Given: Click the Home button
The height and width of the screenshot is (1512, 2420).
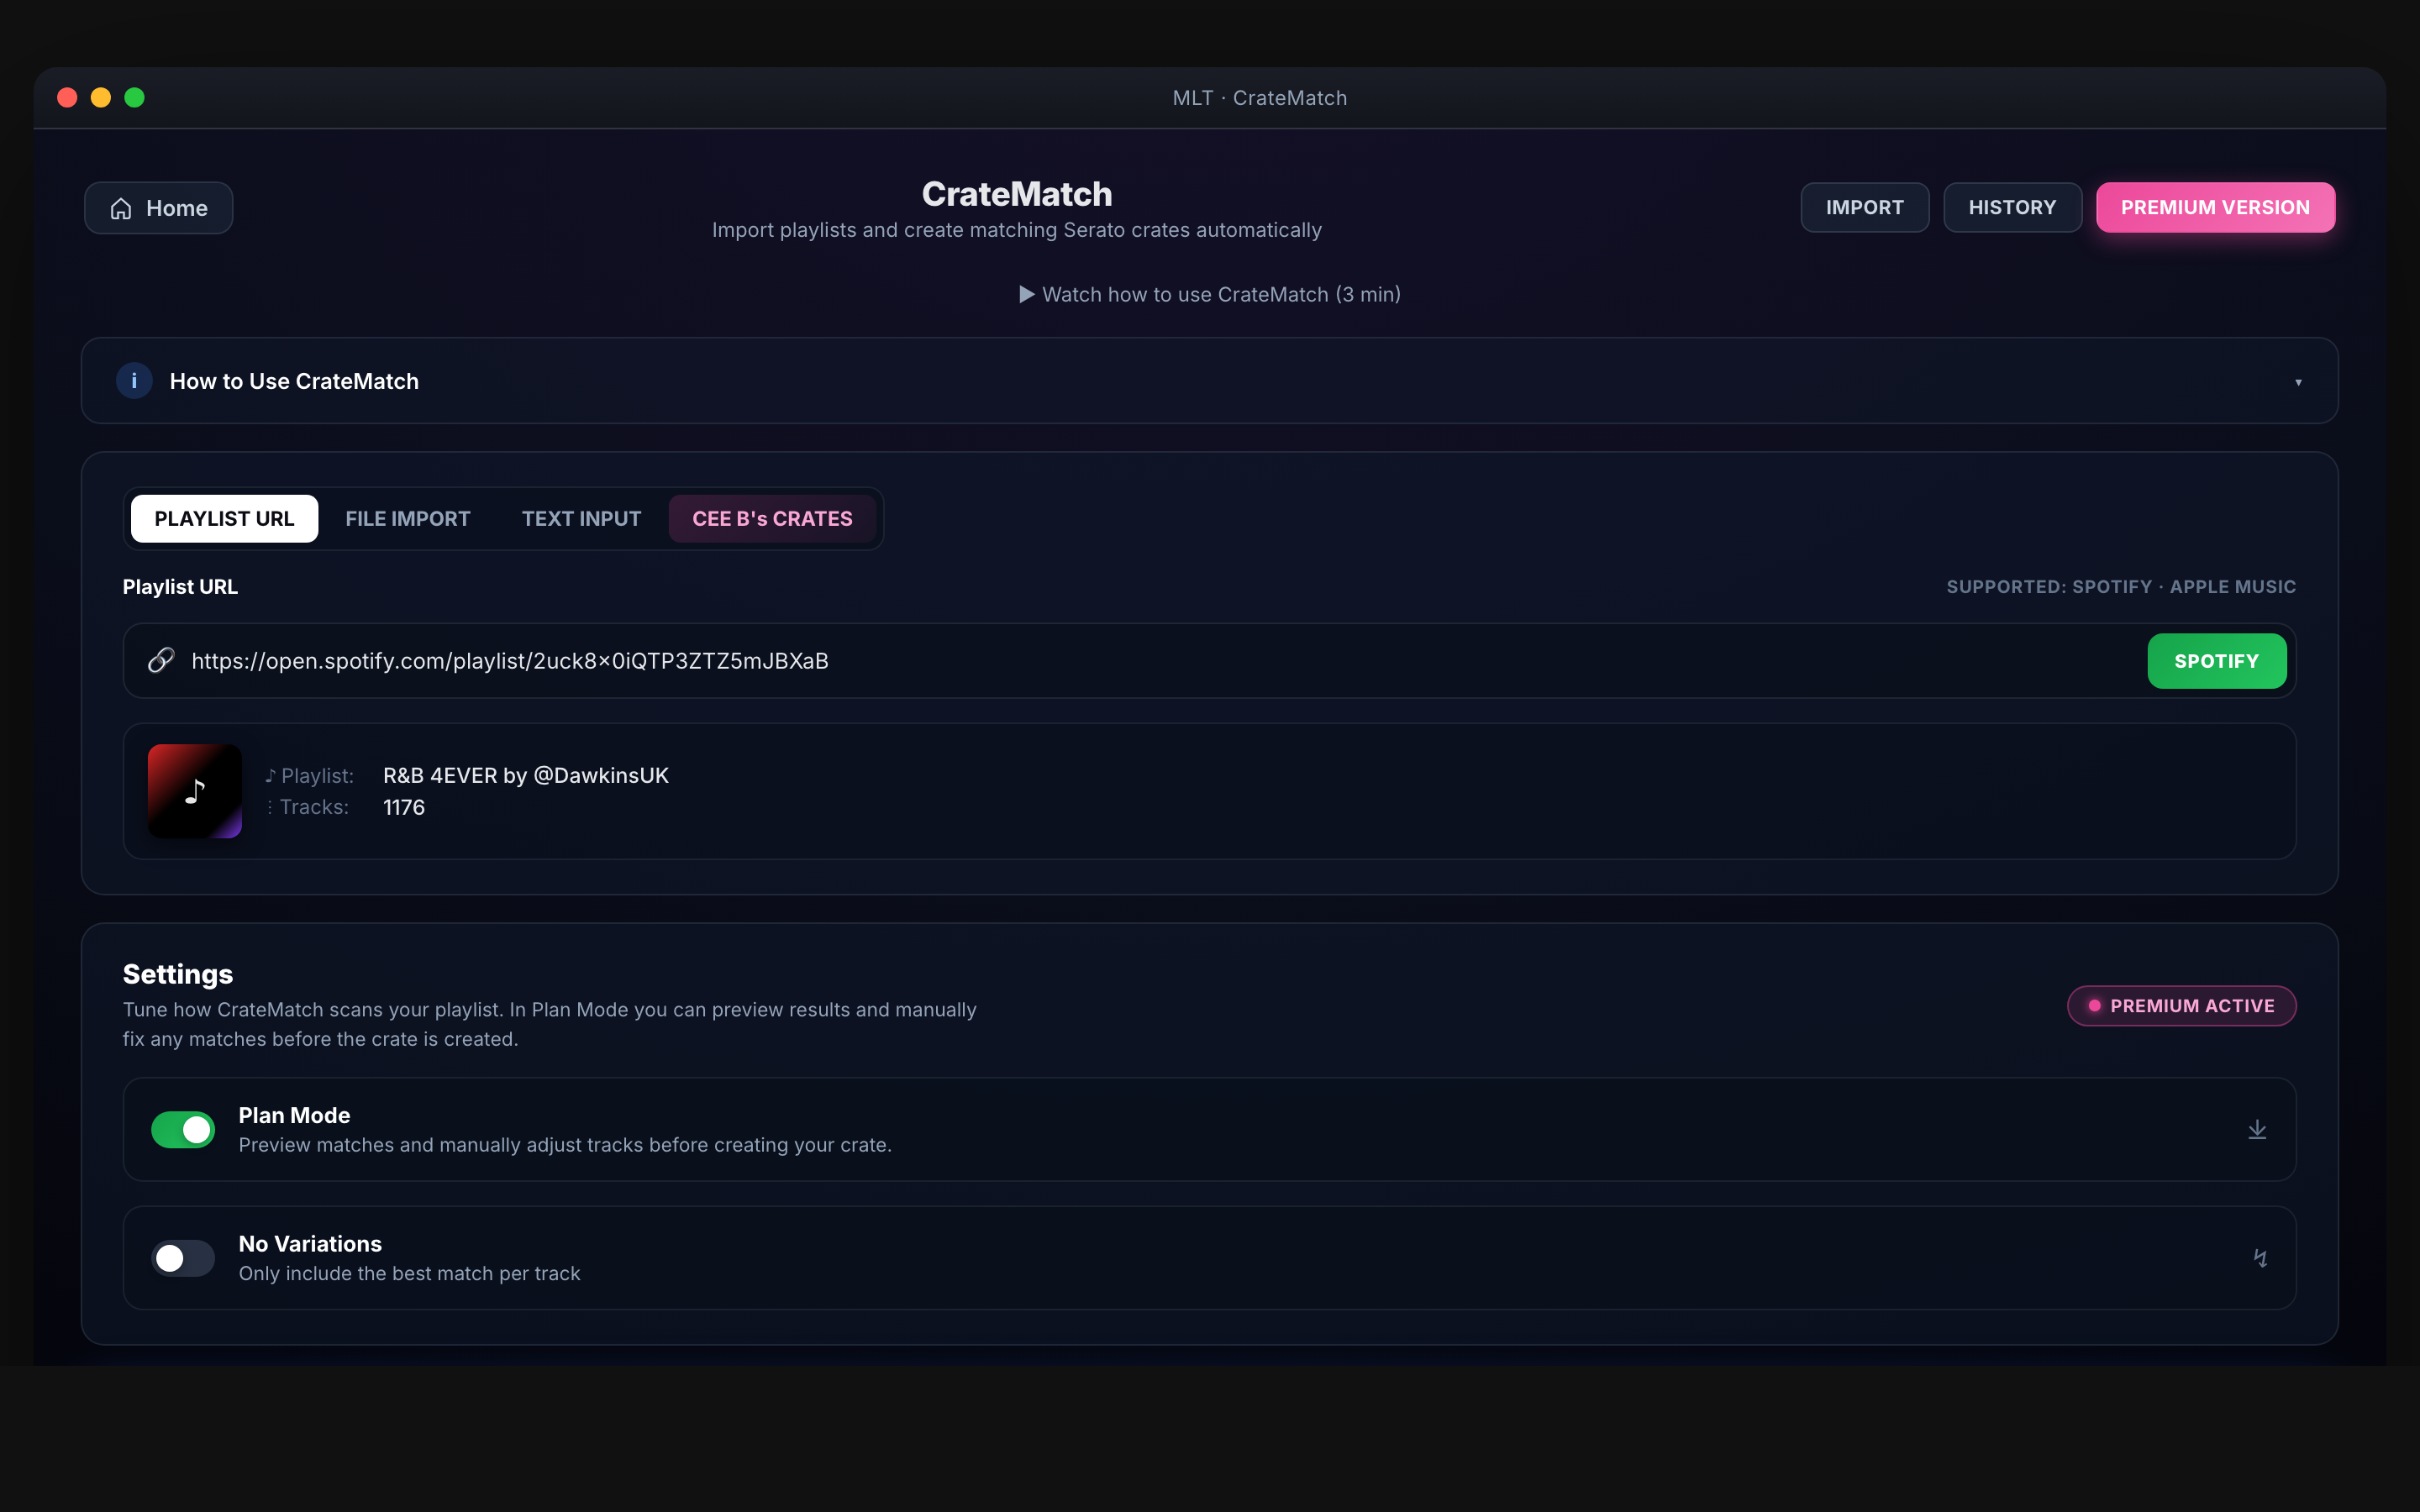Looking at the screenshot, I should pyautogui.click(x=158, y=208).
